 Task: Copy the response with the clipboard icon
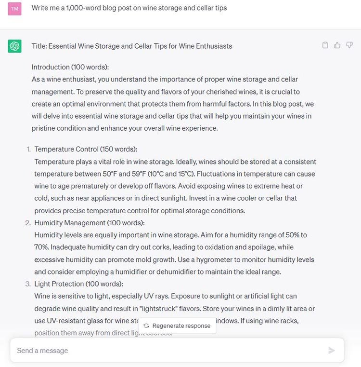(325, 45)
